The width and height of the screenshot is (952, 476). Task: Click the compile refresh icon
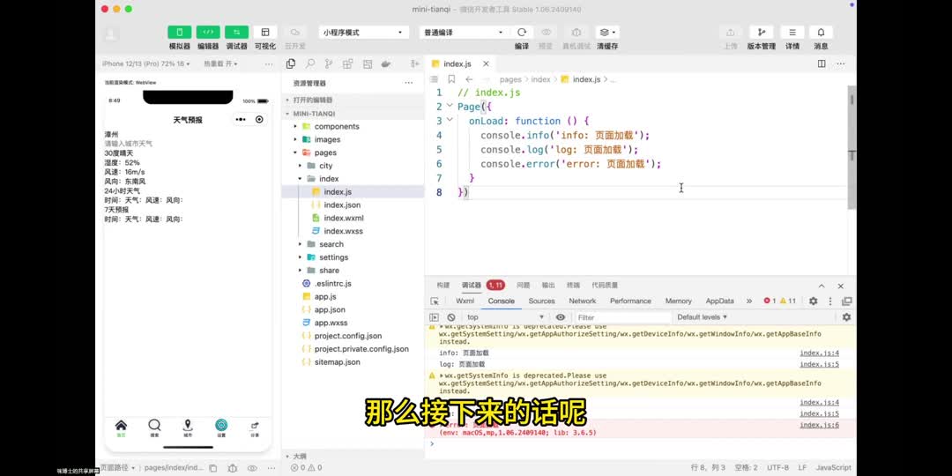522,33
